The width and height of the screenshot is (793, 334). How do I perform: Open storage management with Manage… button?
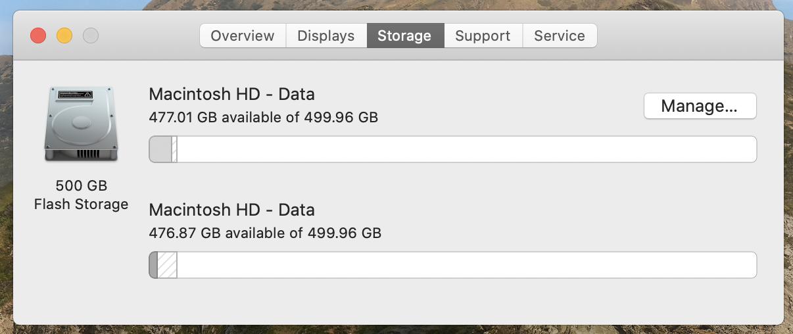click(x=700, y=106)
